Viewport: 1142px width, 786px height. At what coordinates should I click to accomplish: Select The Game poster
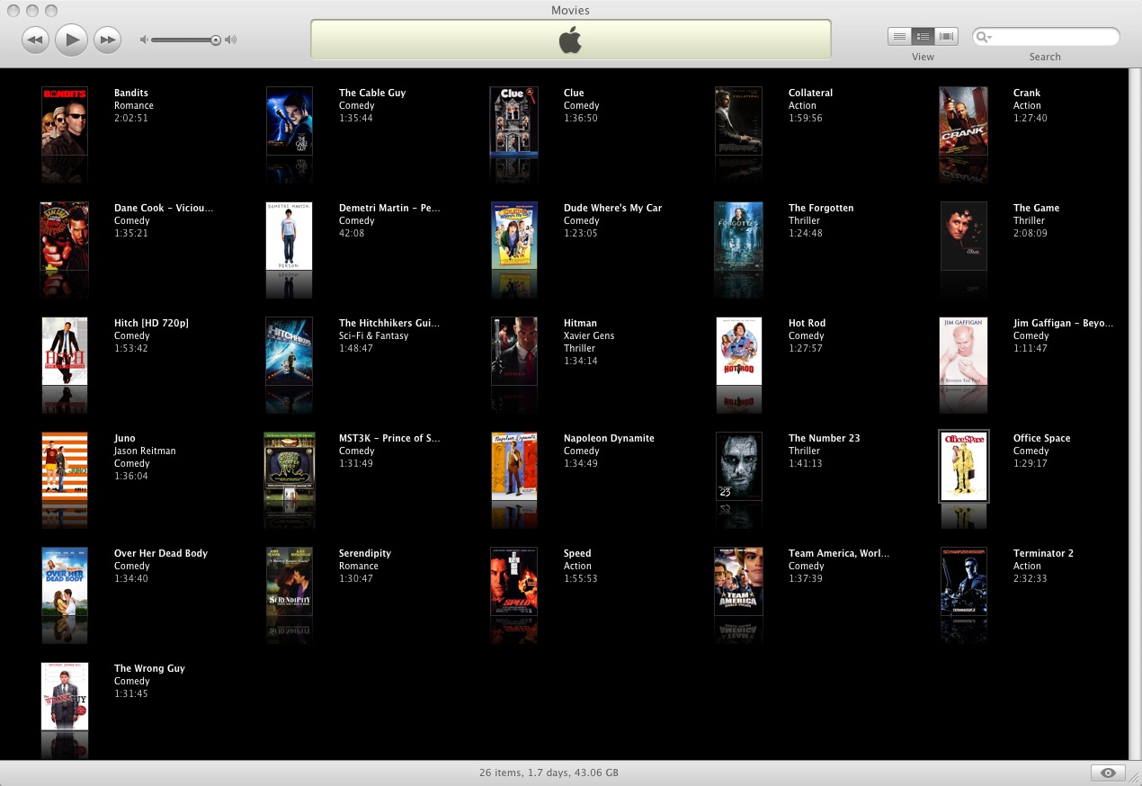coord(964,237)
